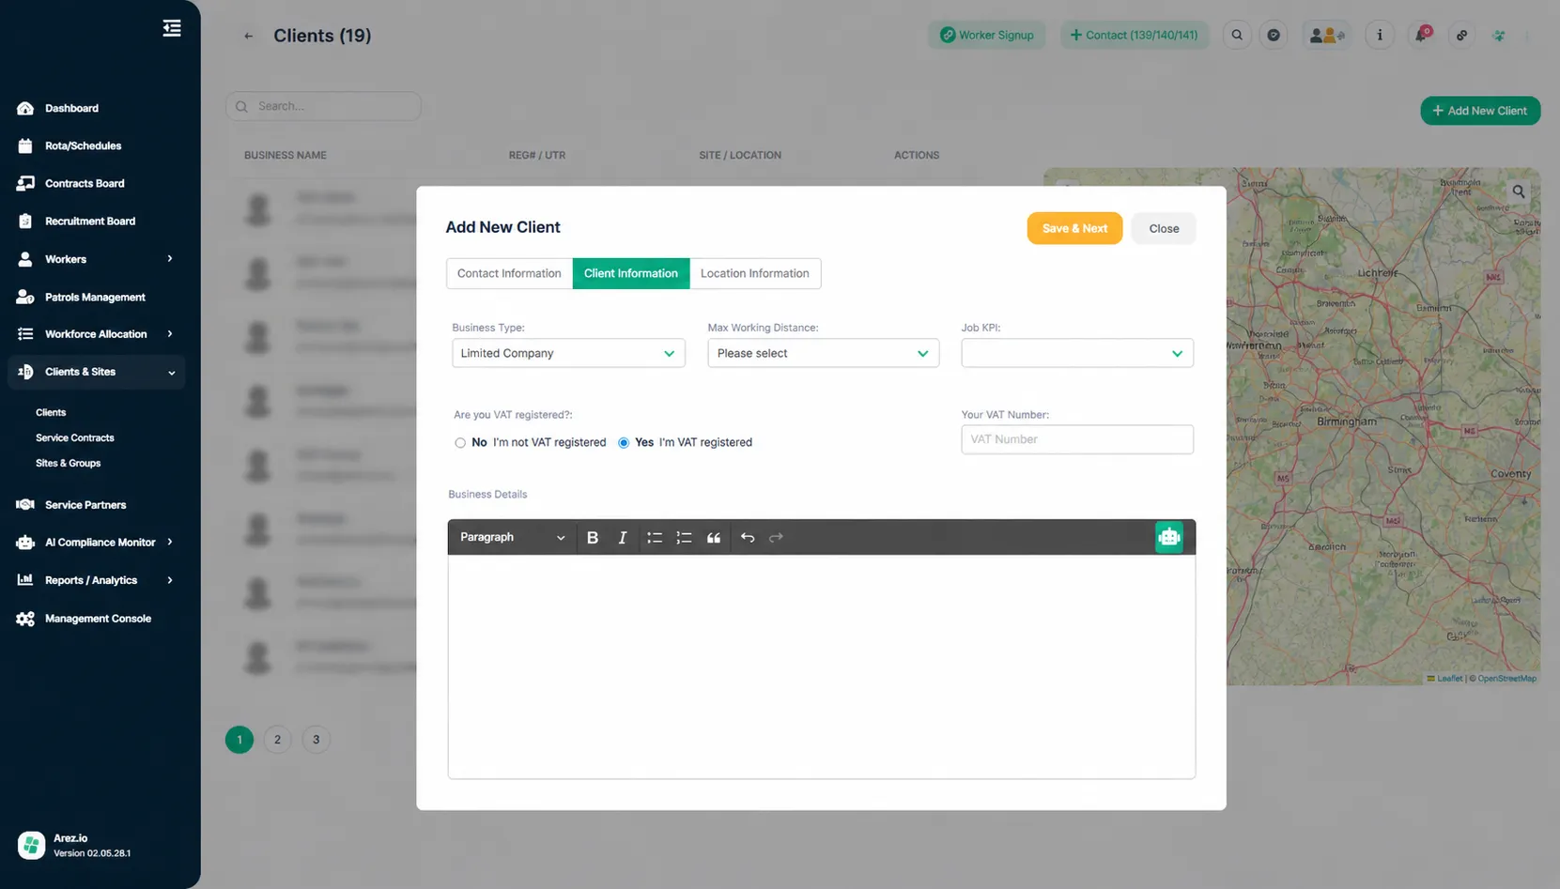Close the Add New Client dialog
Screen dimensions: 1560x889
click(x=1164, y=228)
